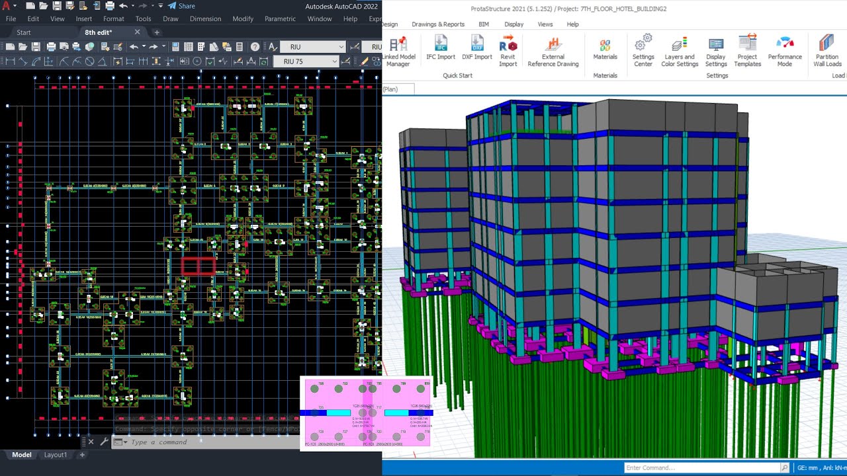This screenshot has width=847, height=476.
Task: Close the command line with X
Action: (x=91, y=442)
